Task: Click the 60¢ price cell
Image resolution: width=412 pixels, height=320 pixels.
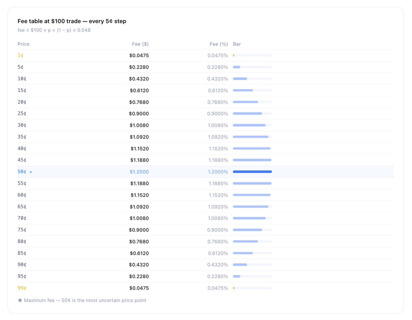Action: (x=22, y=195)
